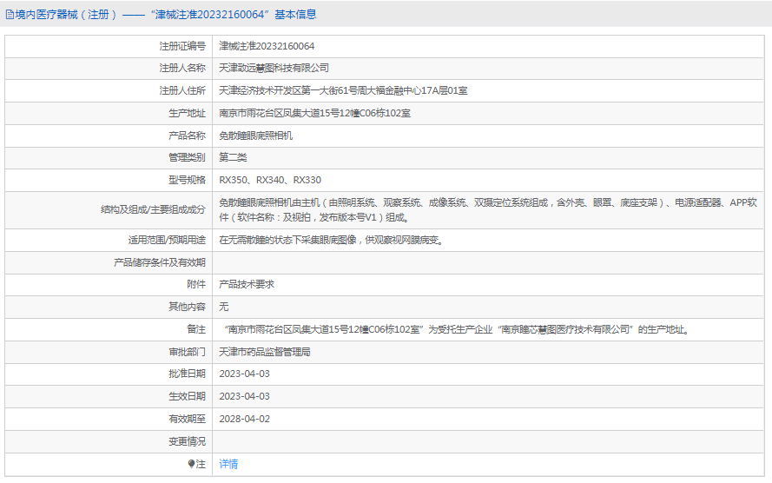Click the empty 产品储存条件及有效期 cell
The height and width of the screenshot is (483, 772).
tap(488, 262)
